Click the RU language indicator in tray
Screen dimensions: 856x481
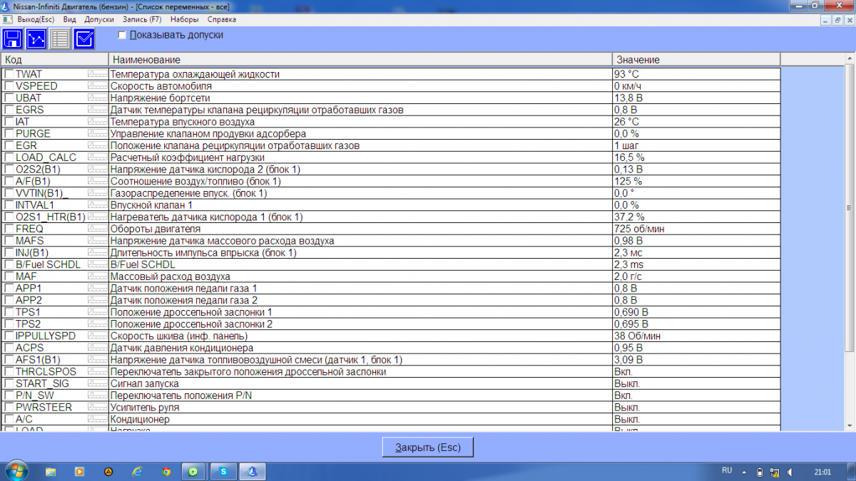[727, 471]
